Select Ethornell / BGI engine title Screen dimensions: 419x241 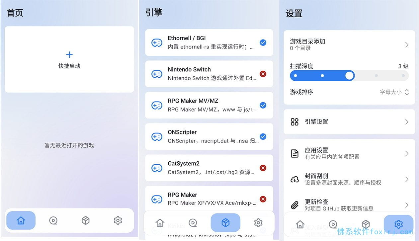(187, 38)
